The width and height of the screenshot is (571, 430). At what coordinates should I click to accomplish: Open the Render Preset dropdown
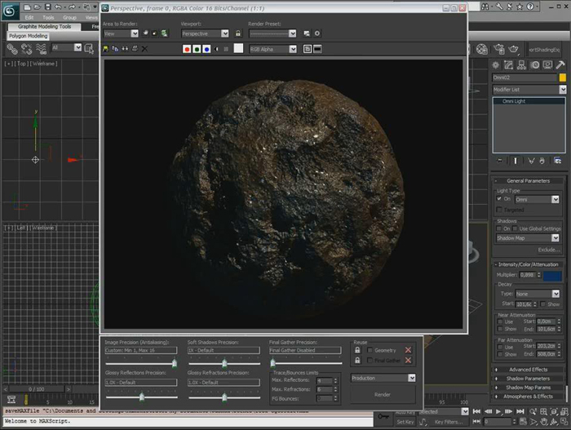(x=272, y=33)
